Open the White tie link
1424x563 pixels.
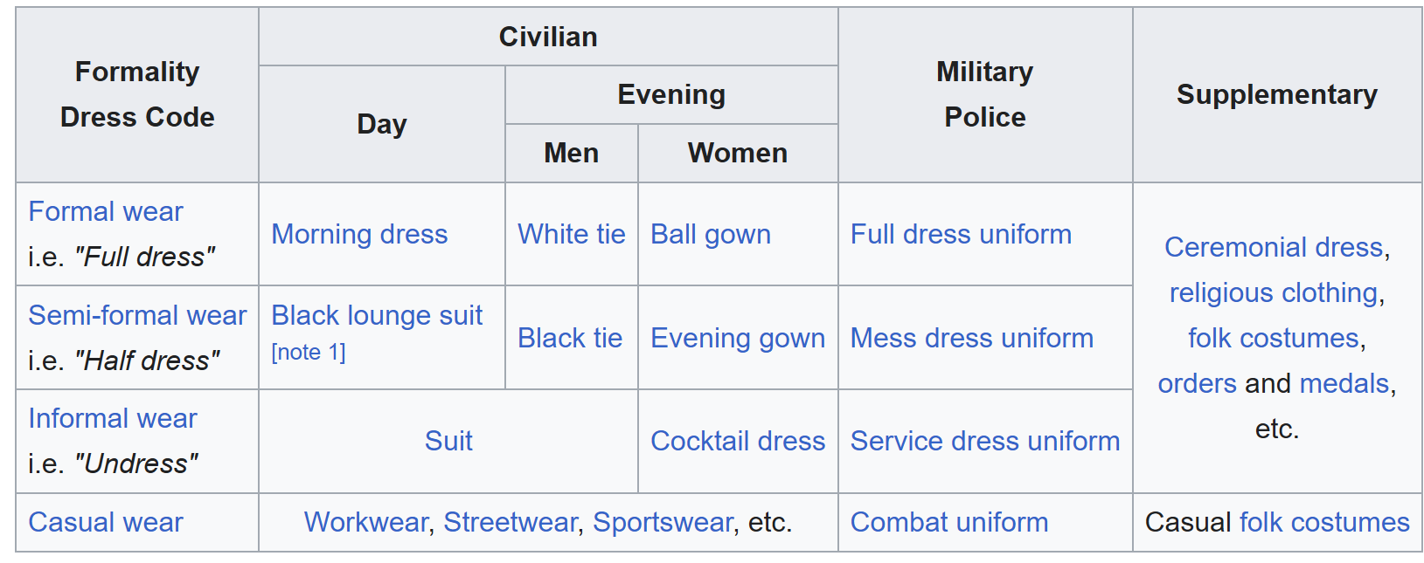571,234
